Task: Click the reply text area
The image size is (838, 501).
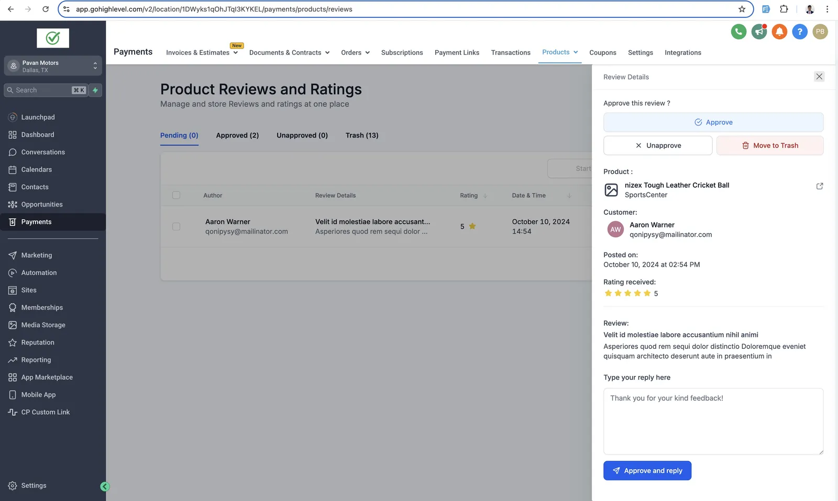Action: coord(713,421)
